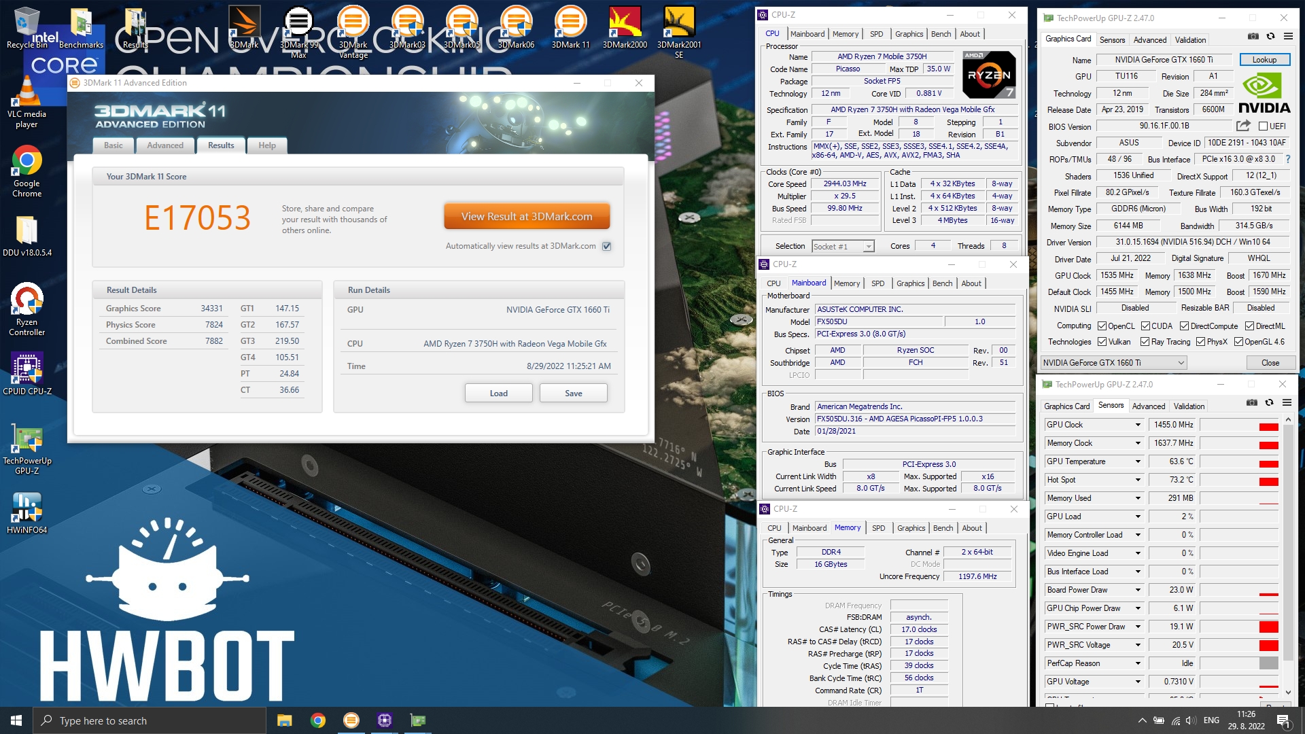Open the SPD tab in Mainboard CPU-Z window
Screen dimensions: 1305x734
pyautogui.click(x=877, y=283)
